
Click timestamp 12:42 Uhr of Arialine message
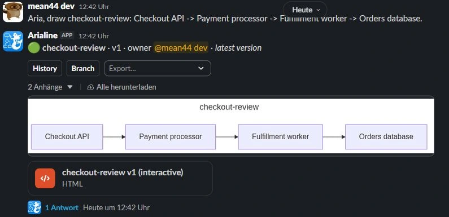click(94, 36)
